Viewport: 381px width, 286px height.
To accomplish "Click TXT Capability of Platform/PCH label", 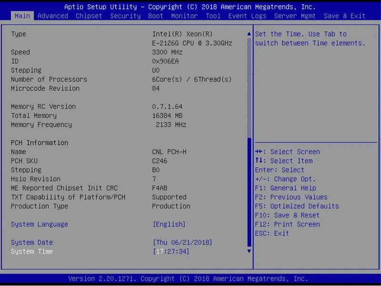I will click(x=68, y=197).
